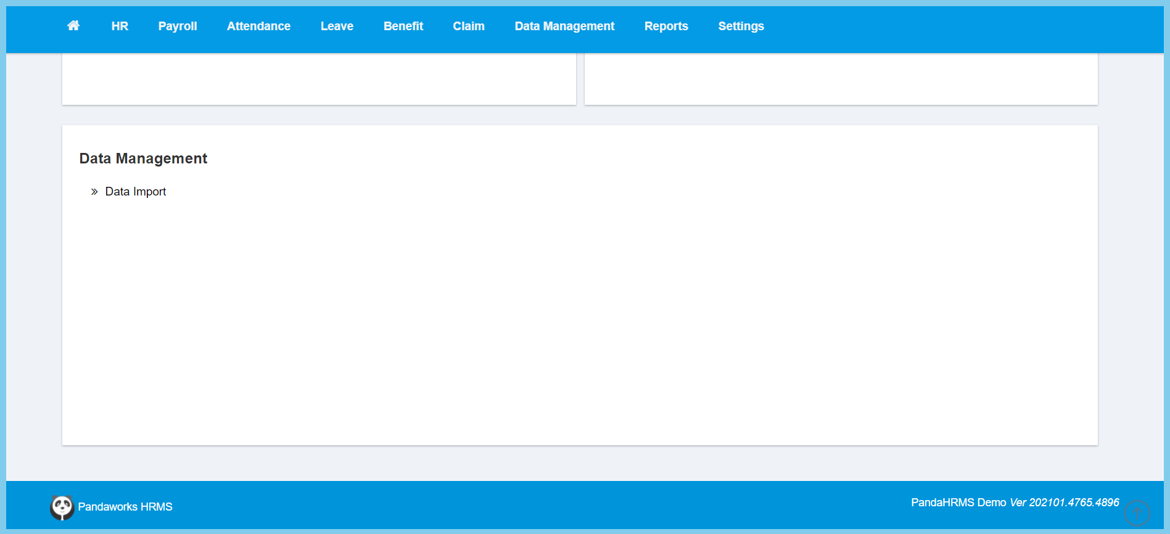Open Data Management in the top navbar

[564, 27]
